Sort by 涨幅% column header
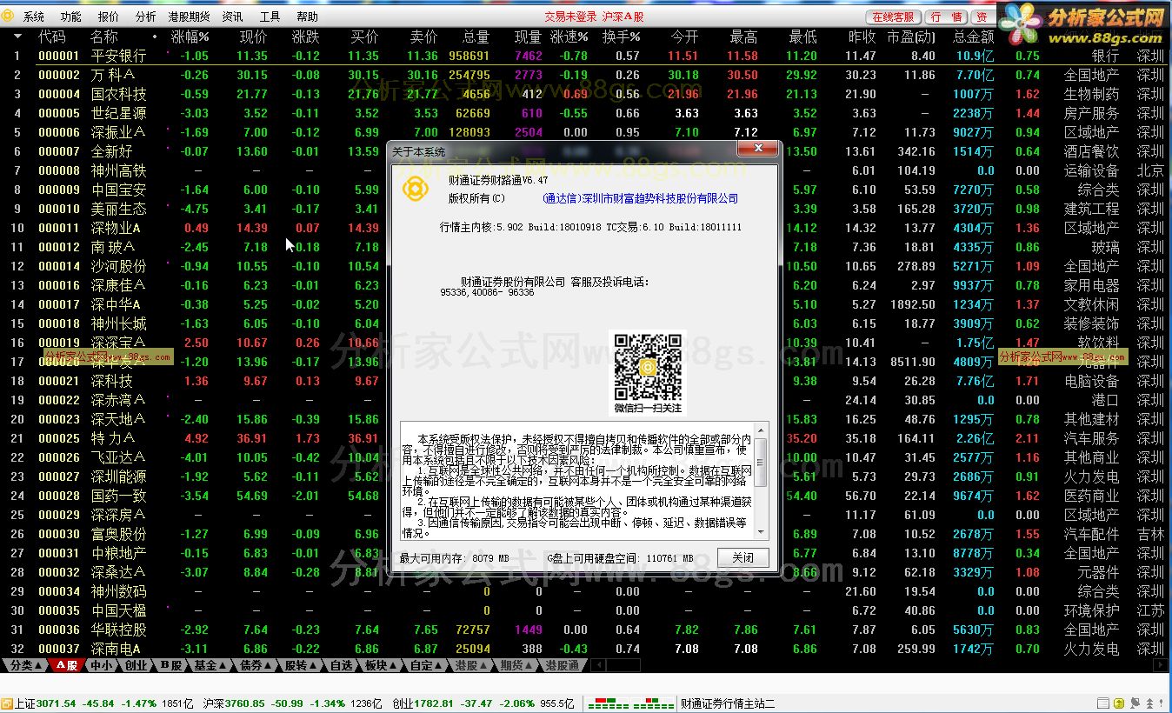The height and width of the screenshot is (713, 1172). coord(190,37)
